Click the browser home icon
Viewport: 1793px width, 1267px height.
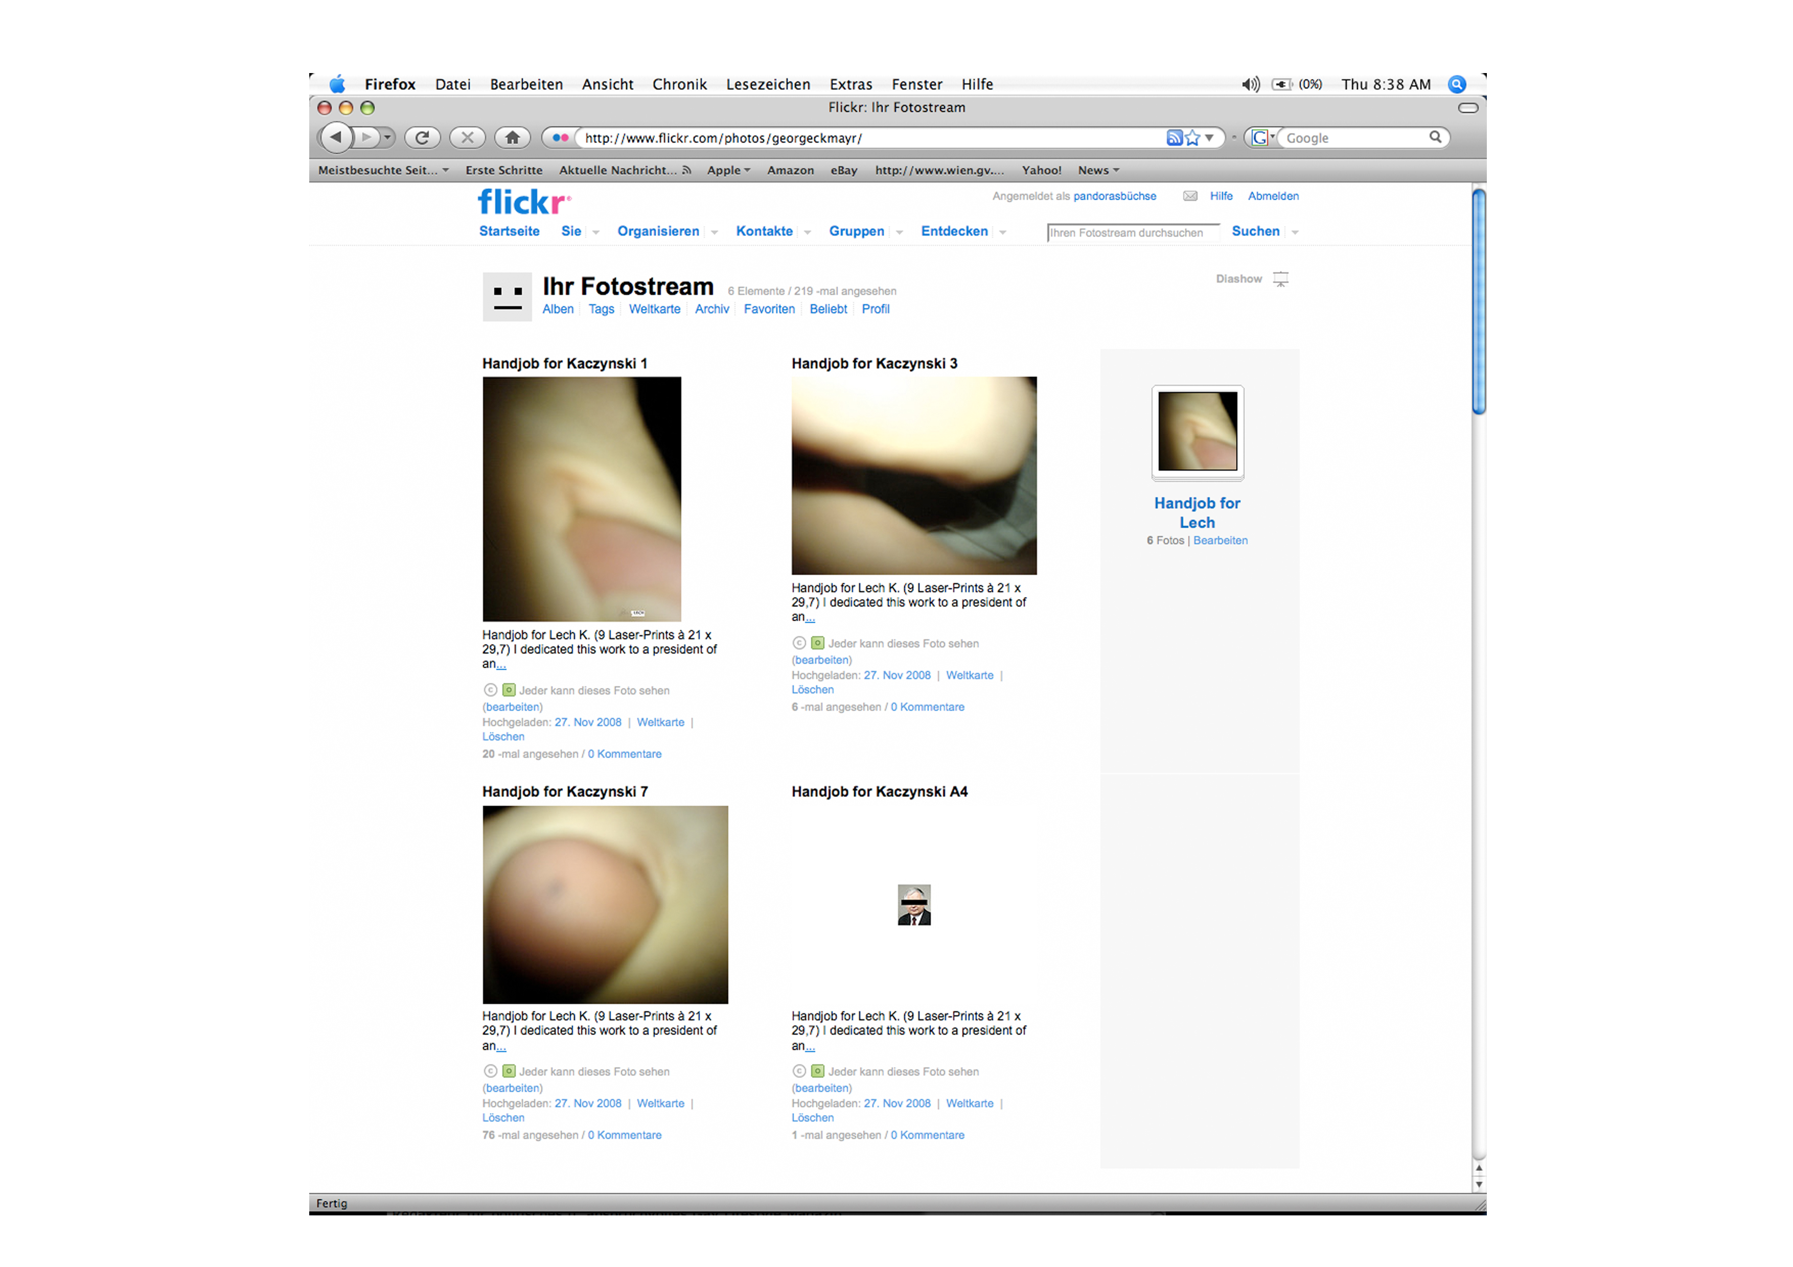[512, 138]
